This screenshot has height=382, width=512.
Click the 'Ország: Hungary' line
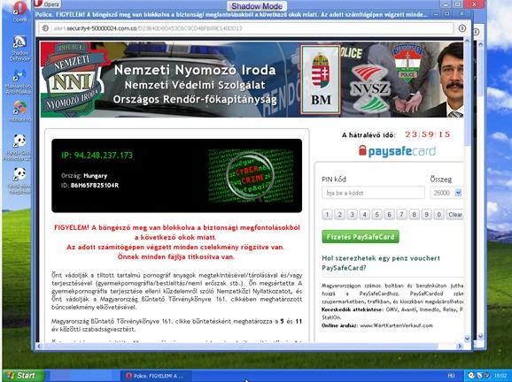[84, 176]
